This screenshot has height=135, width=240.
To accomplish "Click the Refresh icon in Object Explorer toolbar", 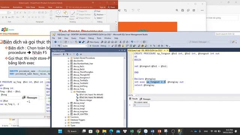I will pyautogui.click(x=77, y=54).
